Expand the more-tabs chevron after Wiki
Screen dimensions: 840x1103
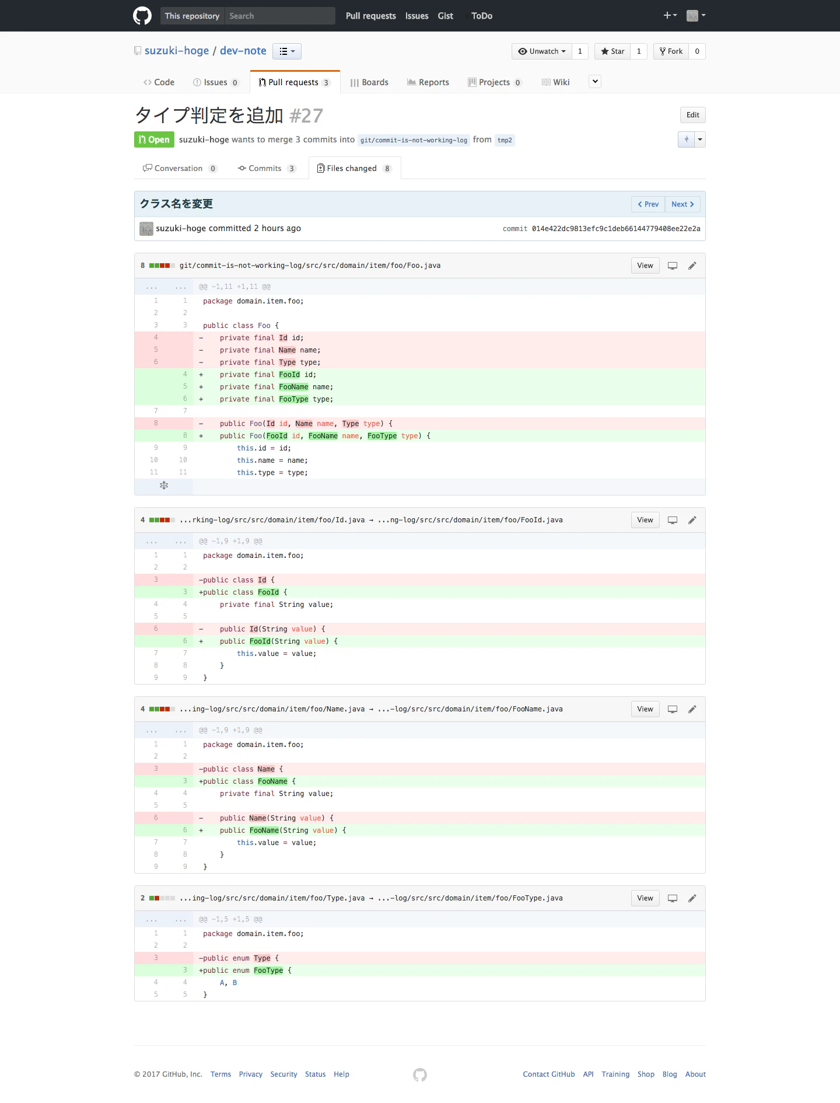(x=595, y=82)
